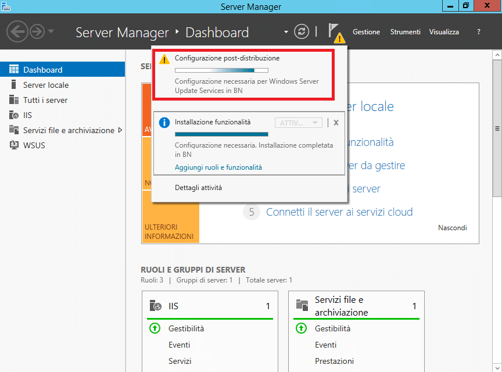Image resolution: width=502 pixels, height=372 pixels.
Task: Click the IIS globe icon in sidebar
Action: 14,115
